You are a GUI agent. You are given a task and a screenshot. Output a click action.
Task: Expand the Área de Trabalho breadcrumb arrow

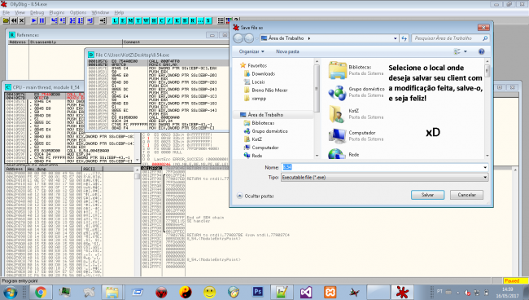[309, 38]
